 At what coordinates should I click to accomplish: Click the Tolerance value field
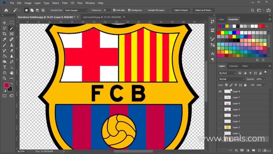point(107,10)
